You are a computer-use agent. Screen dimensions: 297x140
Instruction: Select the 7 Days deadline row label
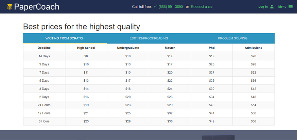coord(44,73)
